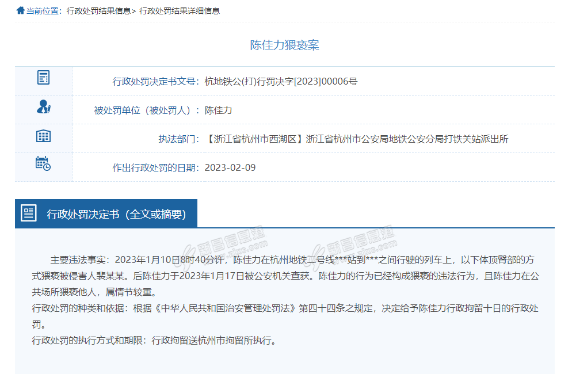The width and height of the screenshot is (572, 374).
Task: Open the 行政处罚结果信息 breadcrumb link
Action: (98, 11)
